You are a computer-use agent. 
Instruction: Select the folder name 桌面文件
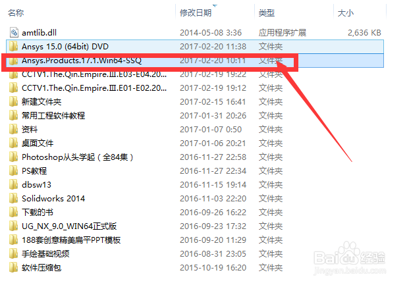pos(38,143)
